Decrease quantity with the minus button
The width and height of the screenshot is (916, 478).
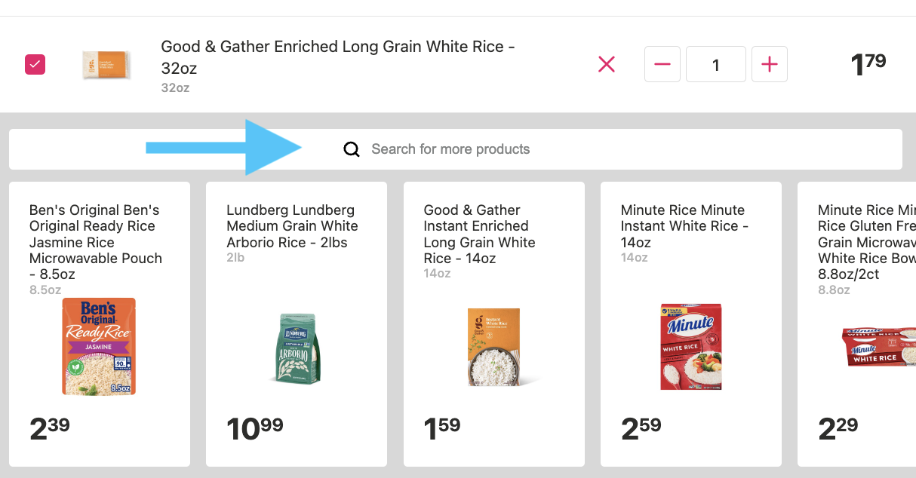pyautogui.click(x=662, y=65)
